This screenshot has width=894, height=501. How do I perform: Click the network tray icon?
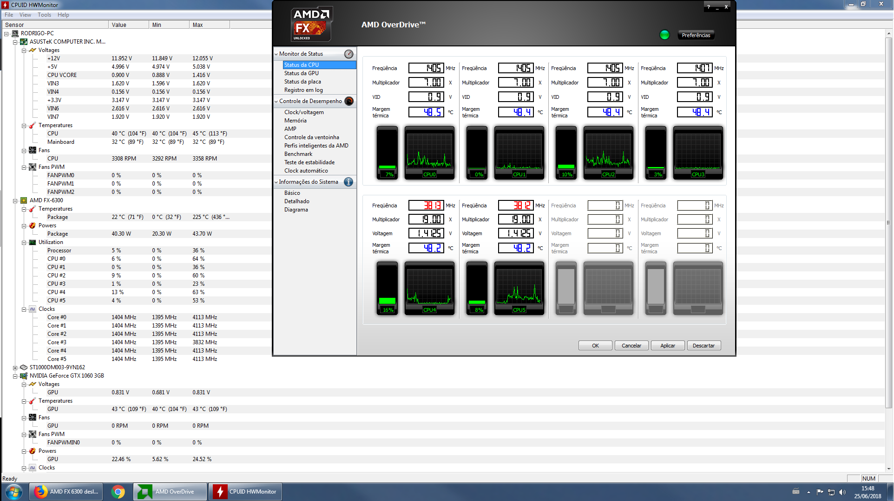point(831,492)
